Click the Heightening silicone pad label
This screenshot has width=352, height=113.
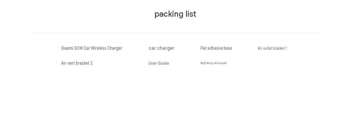[213, 63]
